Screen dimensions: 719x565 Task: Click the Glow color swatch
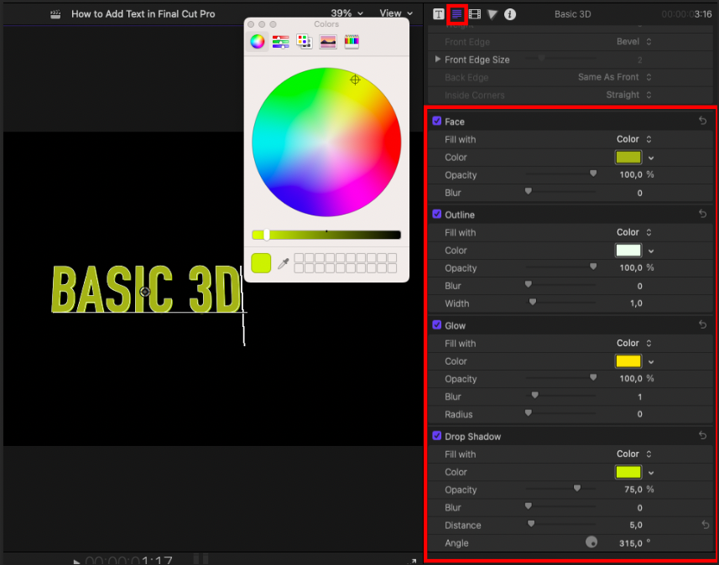628,361
